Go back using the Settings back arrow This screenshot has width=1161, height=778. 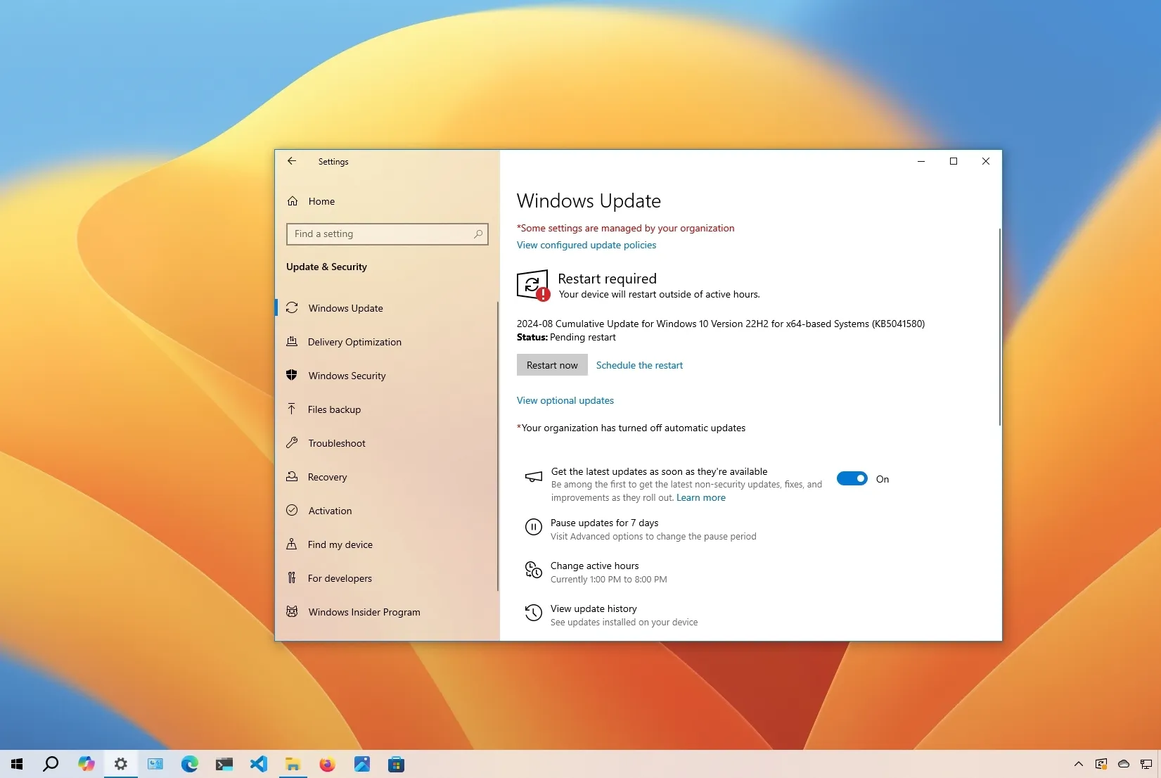[292, 161]
